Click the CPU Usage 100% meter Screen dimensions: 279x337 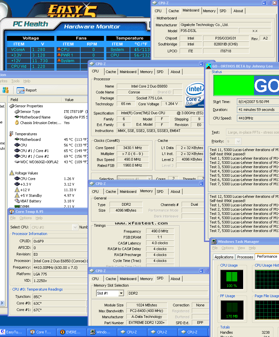coord(232,279)
